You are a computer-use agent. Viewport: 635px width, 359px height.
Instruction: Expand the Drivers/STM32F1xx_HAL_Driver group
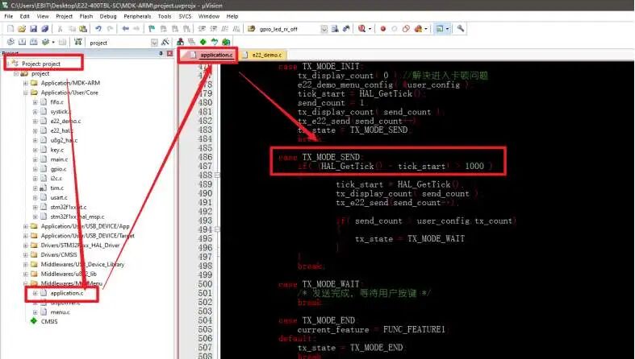(25, 246)
